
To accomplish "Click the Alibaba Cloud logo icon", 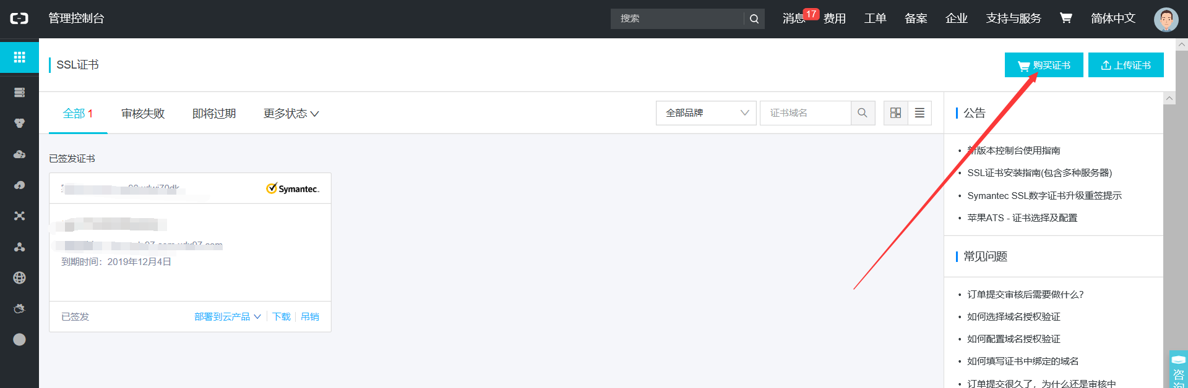I will [19, 19].
